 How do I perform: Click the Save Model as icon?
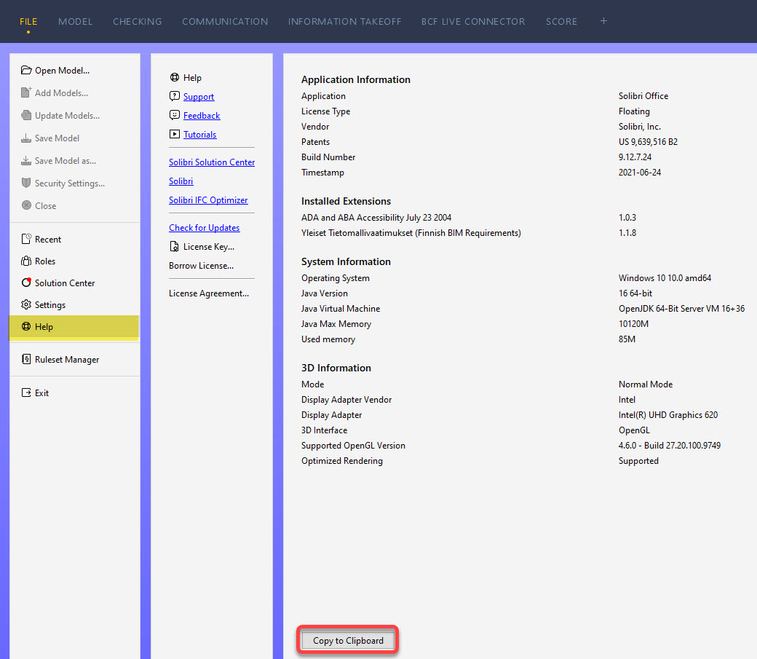26,160
